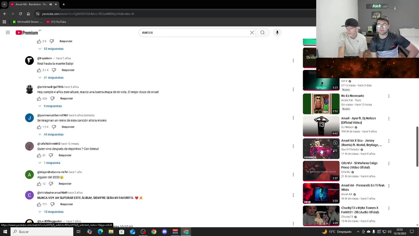The height and width of the screenshot is (236, 419).
Task: Open tab search dropdown in Chrome
Action: pyautogui.click(x=4, y=4)
